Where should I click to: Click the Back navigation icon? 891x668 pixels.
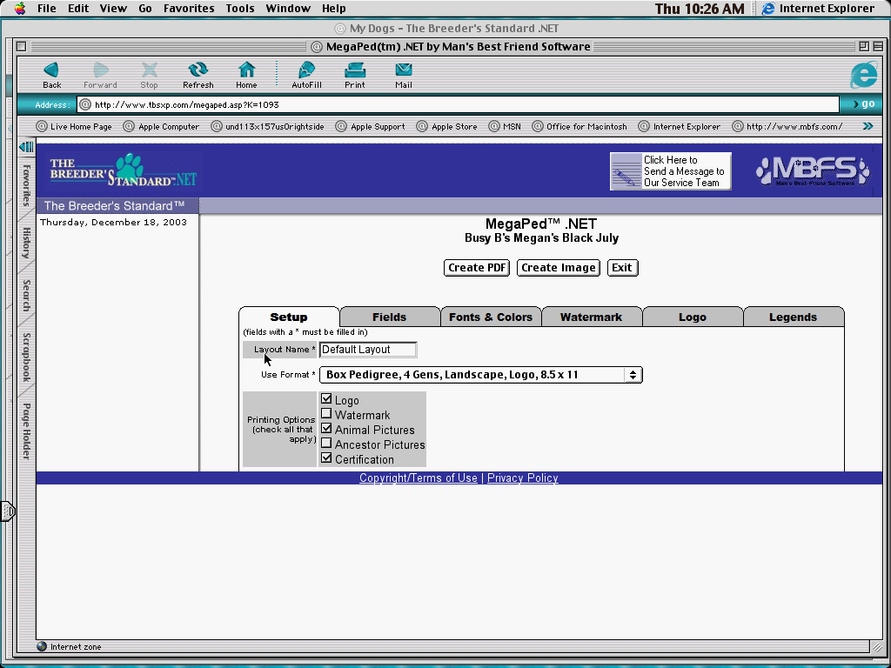tap(51, 70)
